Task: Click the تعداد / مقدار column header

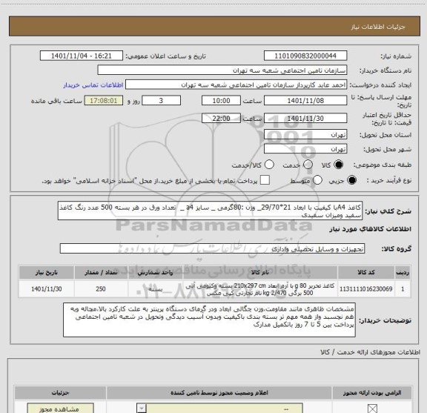Action: pos(101,272)
